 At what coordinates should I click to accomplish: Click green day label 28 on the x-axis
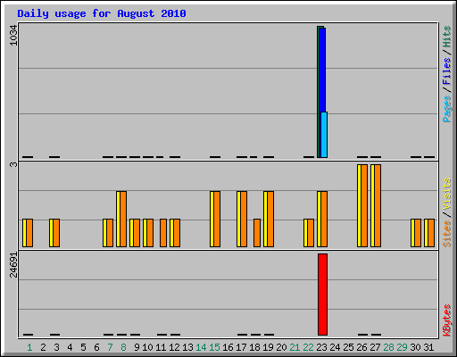click(x=388, y=347)
